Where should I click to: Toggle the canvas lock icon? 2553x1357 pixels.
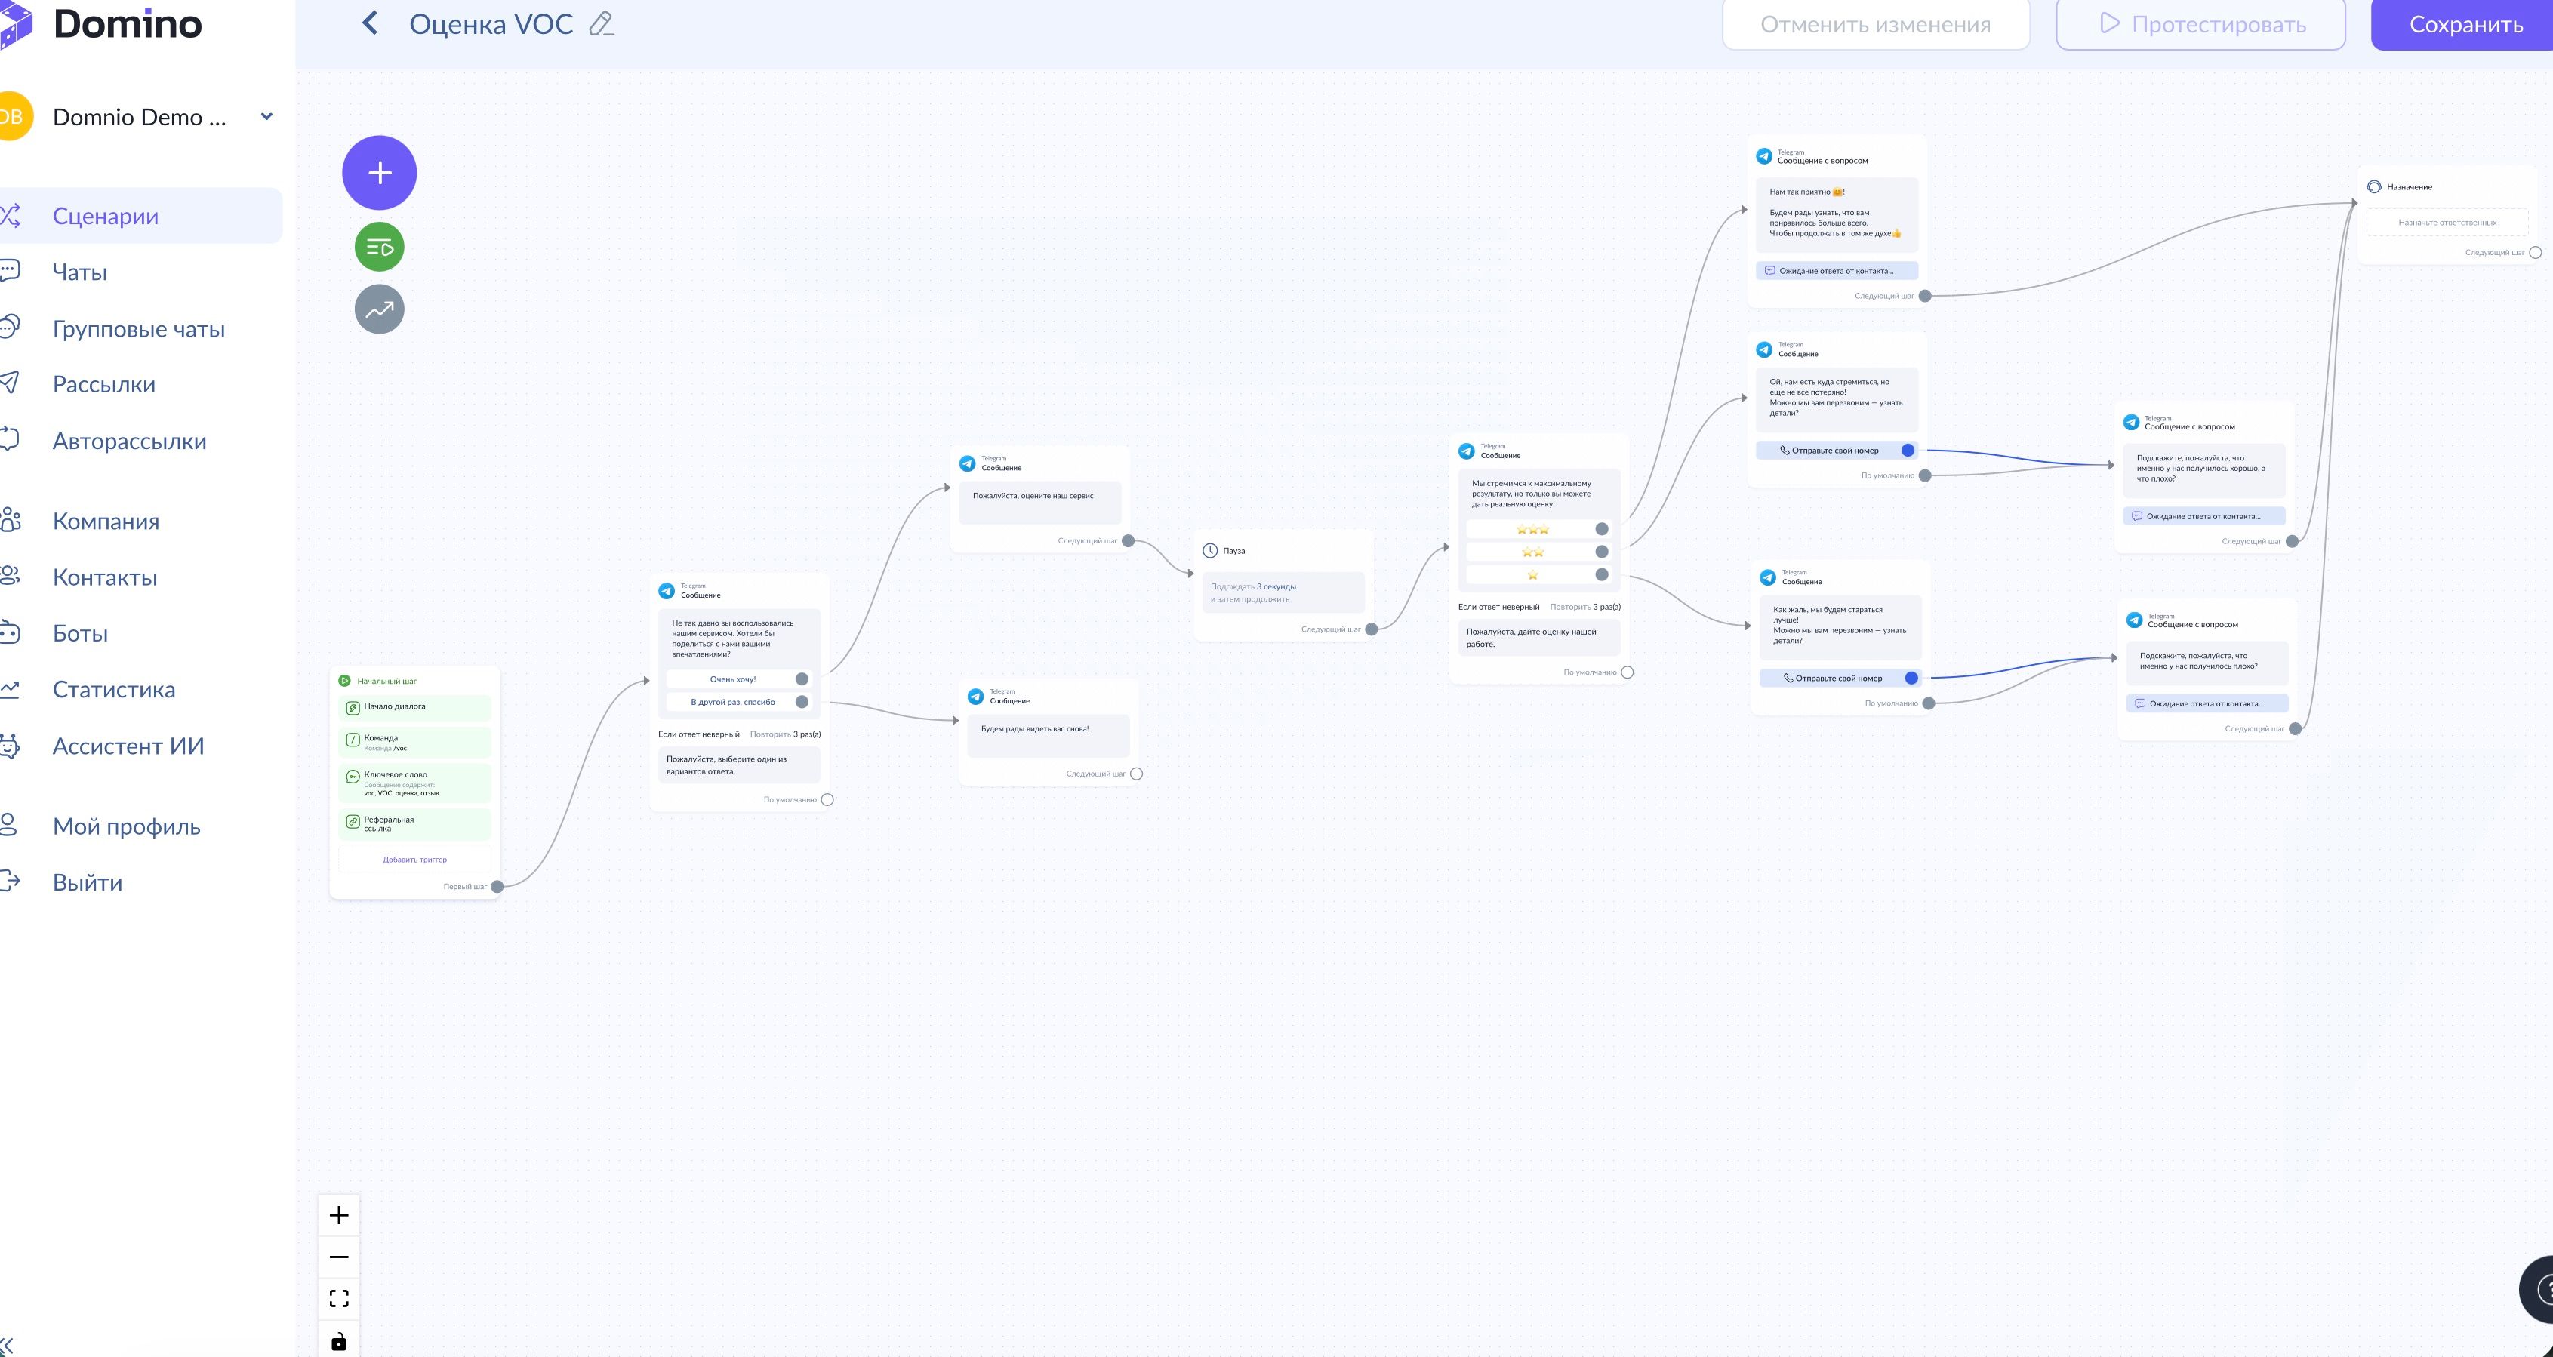[339, 1341]
